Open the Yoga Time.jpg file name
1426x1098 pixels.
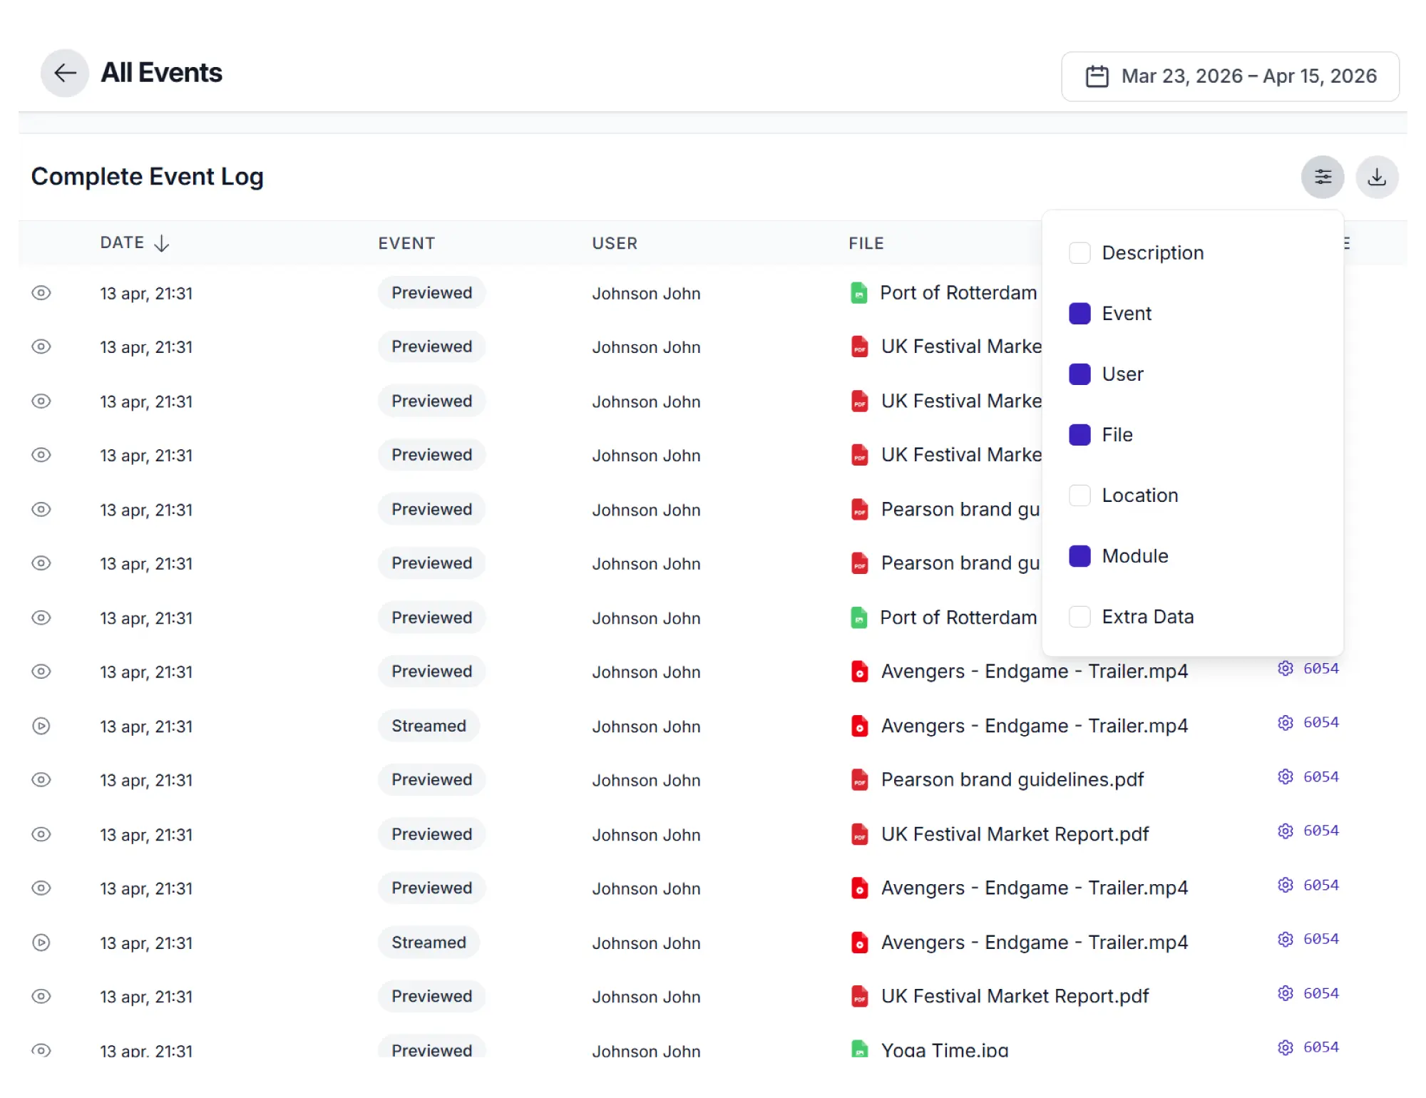(x=945, y=1050)
